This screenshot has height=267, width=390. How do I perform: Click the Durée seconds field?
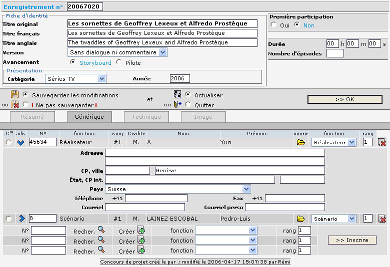374,44
